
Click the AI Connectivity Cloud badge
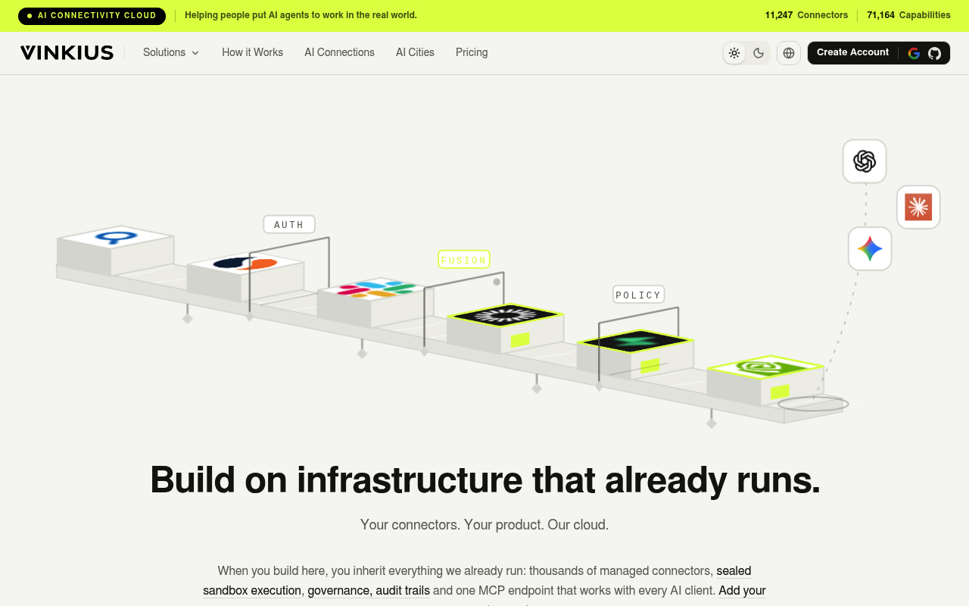pos(92,15)
